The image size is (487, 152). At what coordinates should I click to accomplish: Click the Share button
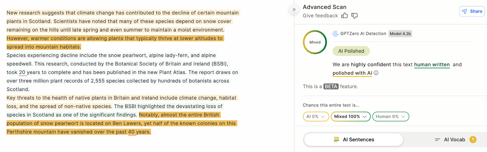pos(472,11)
